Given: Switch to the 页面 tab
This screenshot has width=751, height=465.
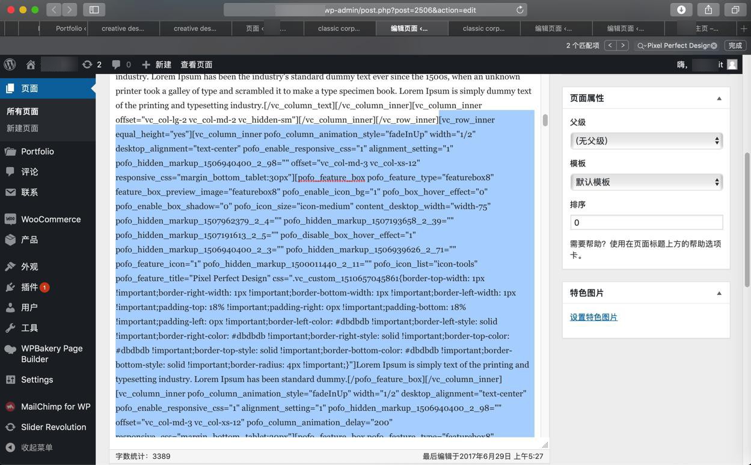Looking at the screenshot, I should [266, 28].
